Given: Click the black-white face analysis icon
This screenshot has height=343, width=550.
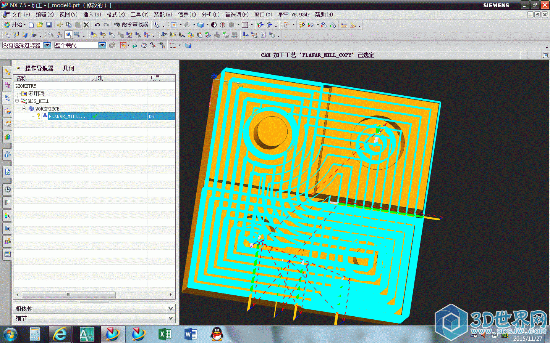Looking at the screenshot, I should pos(214,25).
